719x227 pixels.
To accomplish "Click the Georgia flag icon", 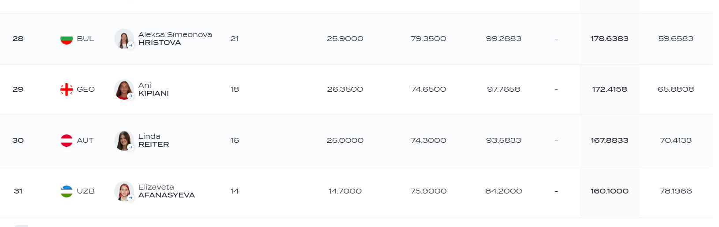I will click(x=67, y=89).
